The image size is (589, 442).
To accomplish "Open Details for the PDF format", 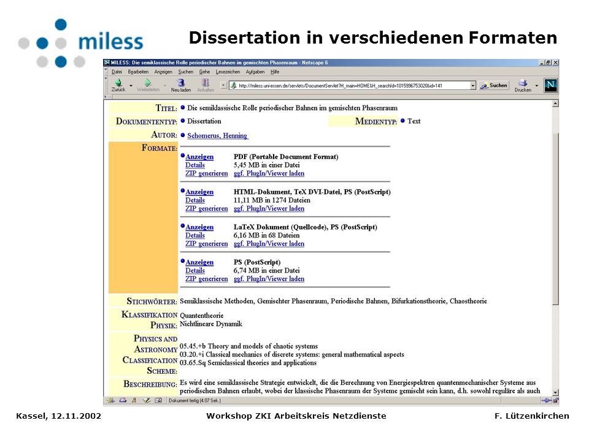I will coord(195,165).
